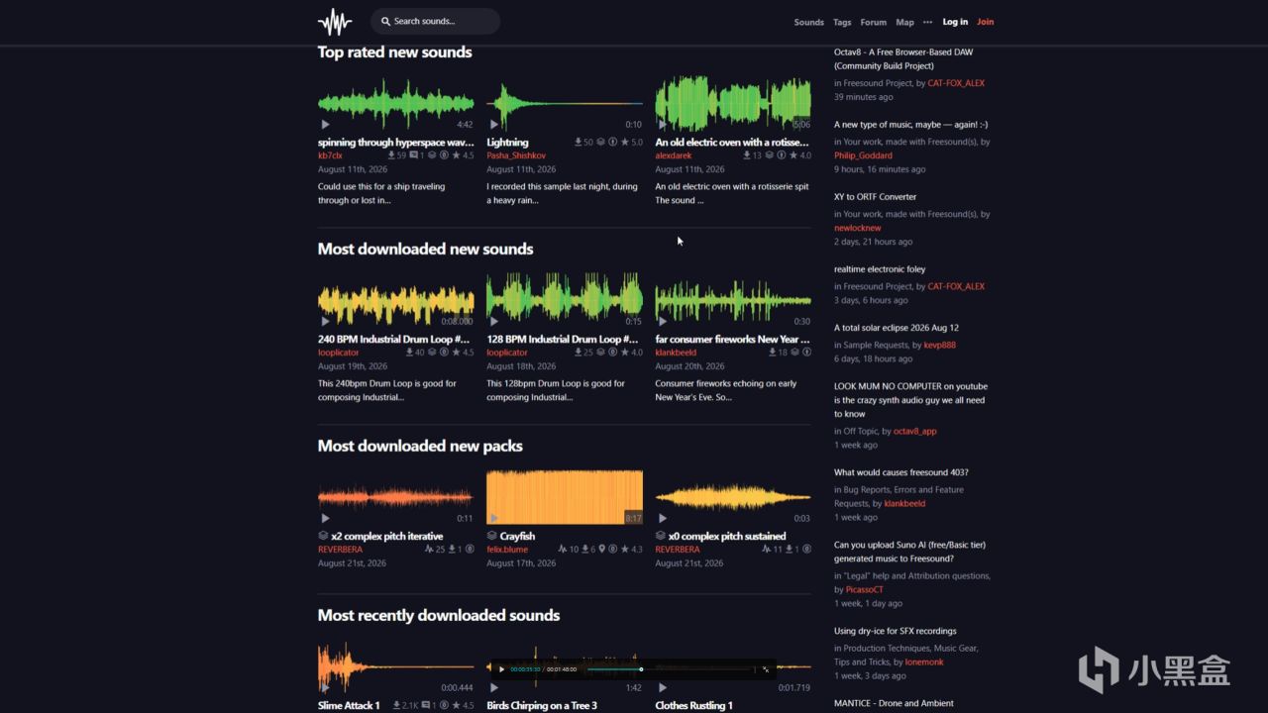1268x713 pixels.
Task: Open user profile kevp888 in forum list
Action: tap(942, 345)
